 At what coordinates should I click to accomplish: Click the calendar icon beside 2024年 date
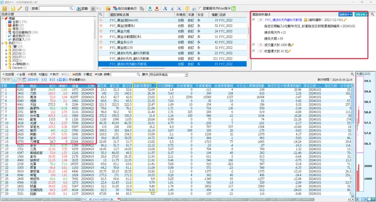click(24, 80)
